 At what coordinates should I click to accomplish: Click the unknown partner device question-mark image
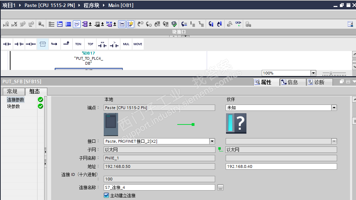[x=236, y=123]
